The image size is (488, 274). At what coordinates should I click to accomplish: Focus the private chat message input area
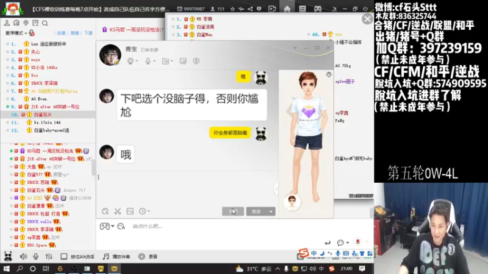187,188
